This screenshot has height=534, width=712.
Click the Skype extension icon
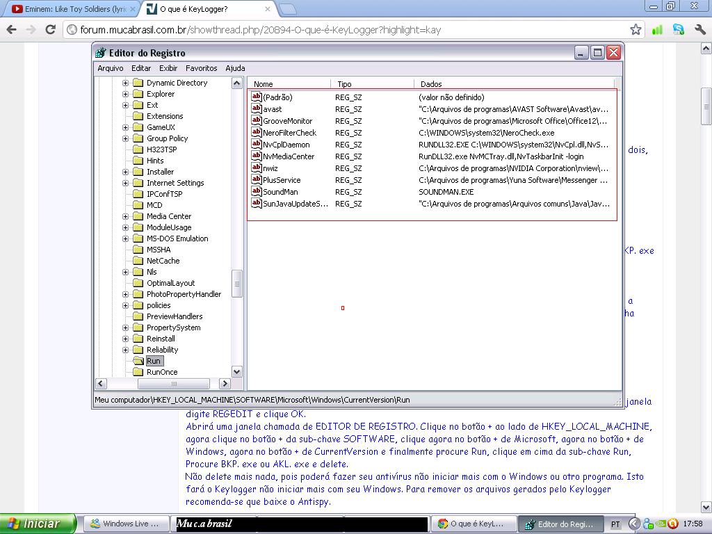(679, 30)
